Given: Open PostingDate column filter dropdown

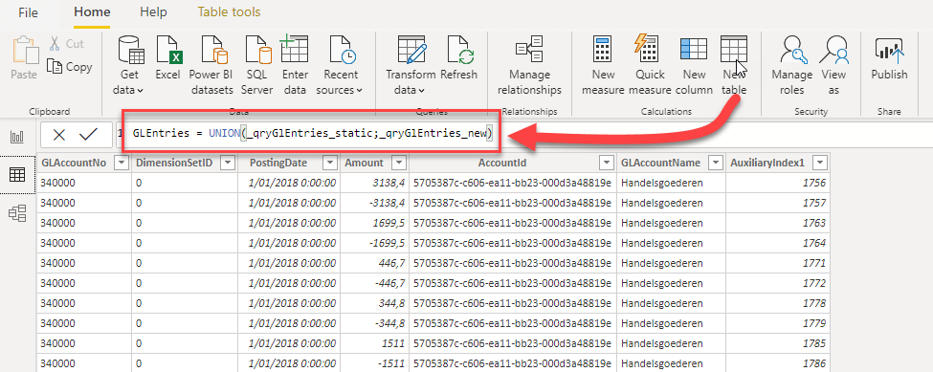Looking at the screenshot, I should coord(329,163).
